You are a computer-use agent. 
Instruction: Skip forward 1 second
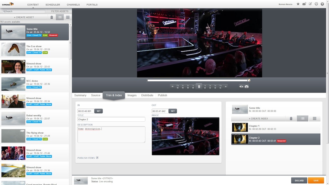205,87
